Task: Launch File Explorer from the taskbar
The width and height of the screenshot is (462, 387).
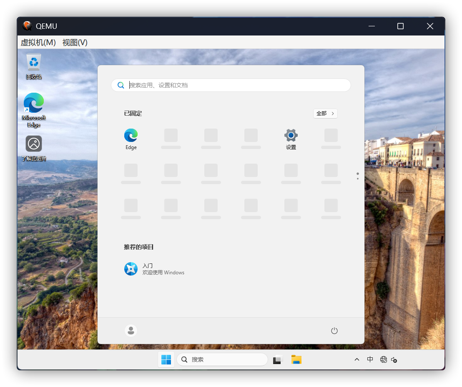Action: click(x=296, y=359)
